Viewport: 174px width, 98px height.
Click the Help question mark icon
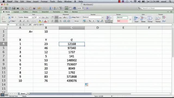click(x=87, y=8)
